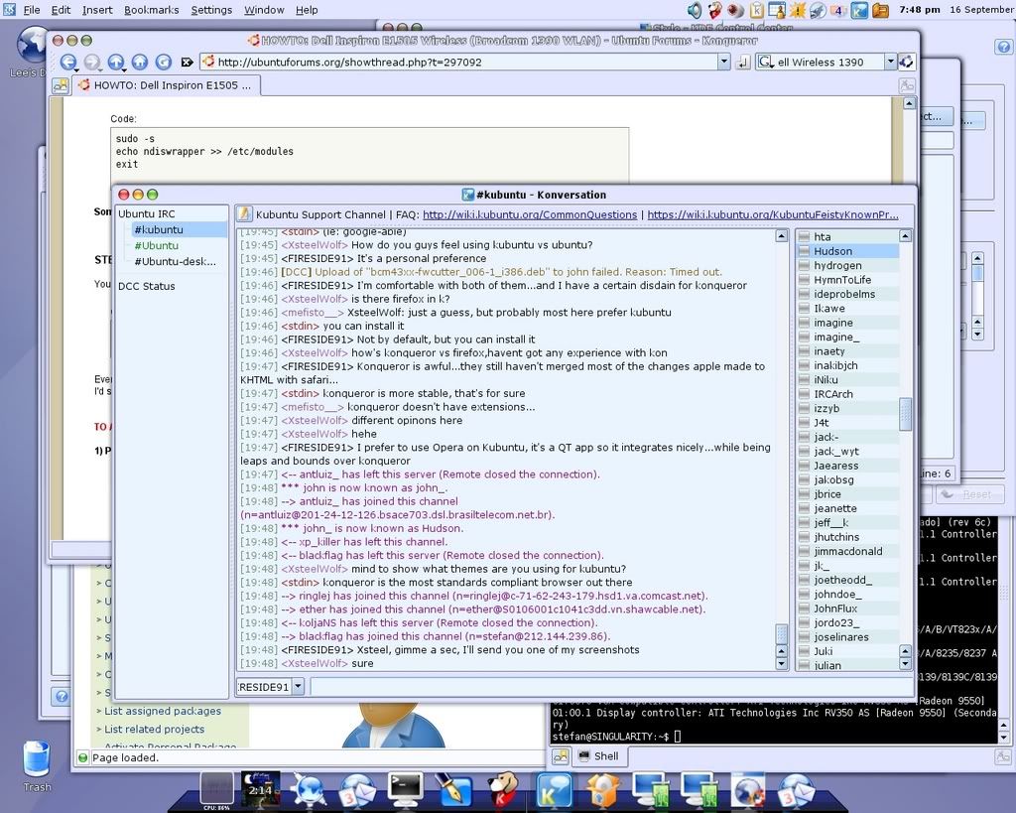This screenshot has width=1016, height=813.
Task: Open the K menu in the top panel
Action: pyautogui.click(x=9, y=9)
